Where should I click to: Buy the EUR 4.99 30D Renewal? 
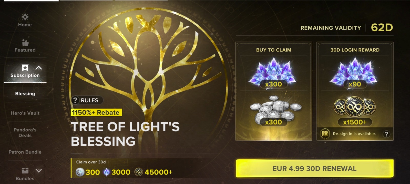tap(315, 168)
